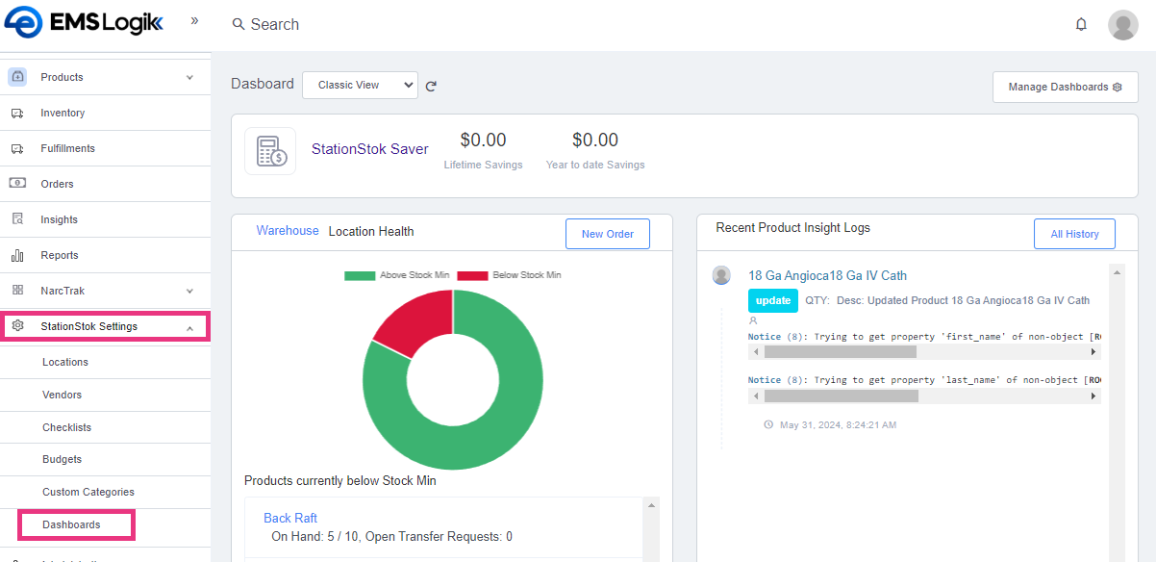Click the Orders money icon
Image resolution: width=1156 pixels, height=562 pixels.
click(x=17, y=183)
